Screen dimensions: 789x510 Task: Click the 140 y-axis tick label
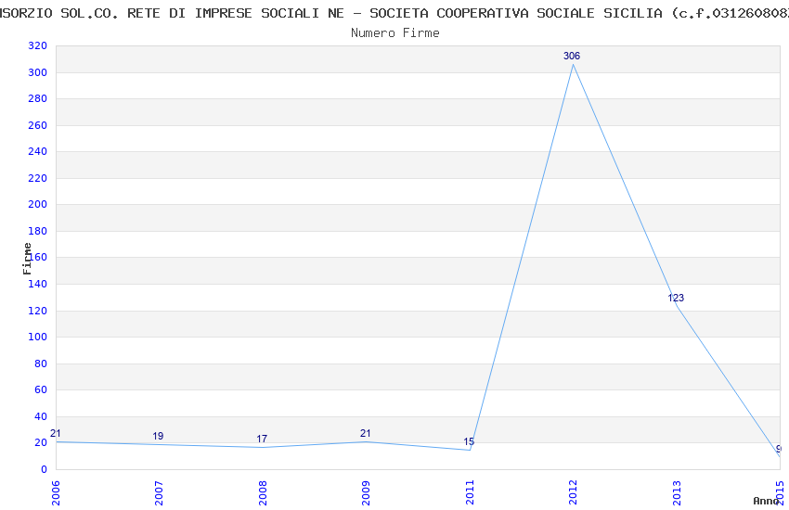(37, 284)
